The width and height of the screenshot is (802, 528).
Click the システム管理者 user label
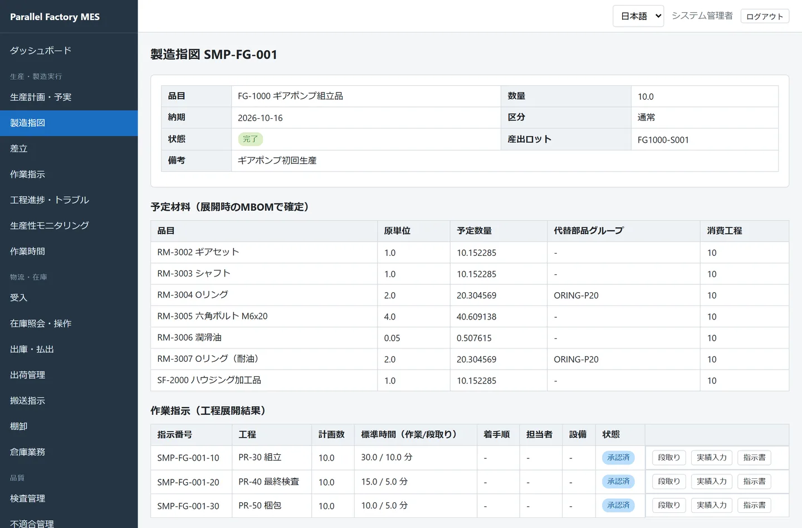(x=702, y=16)
